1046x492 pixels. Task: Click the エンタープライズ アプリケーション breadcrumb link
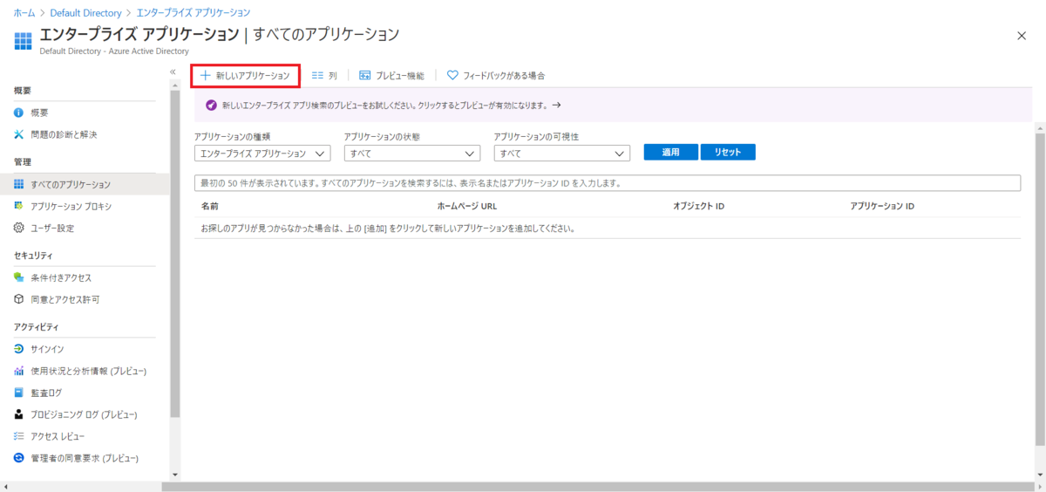[x=194, y=13]
